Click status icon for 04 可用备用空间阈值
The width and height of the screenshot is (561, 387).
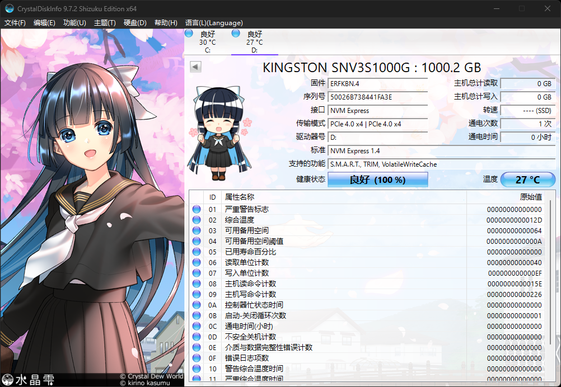197,241
